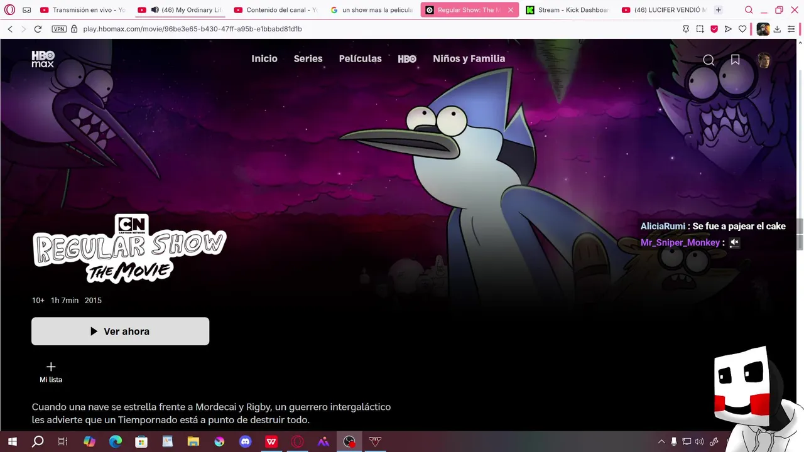This screenshot has width=804, height=452.
Task: Click the 10+ age rating text
Action: point(38,300)
